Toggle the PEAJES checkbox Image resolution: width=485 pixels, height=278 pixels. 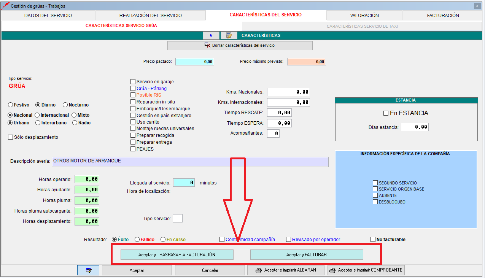133,149
